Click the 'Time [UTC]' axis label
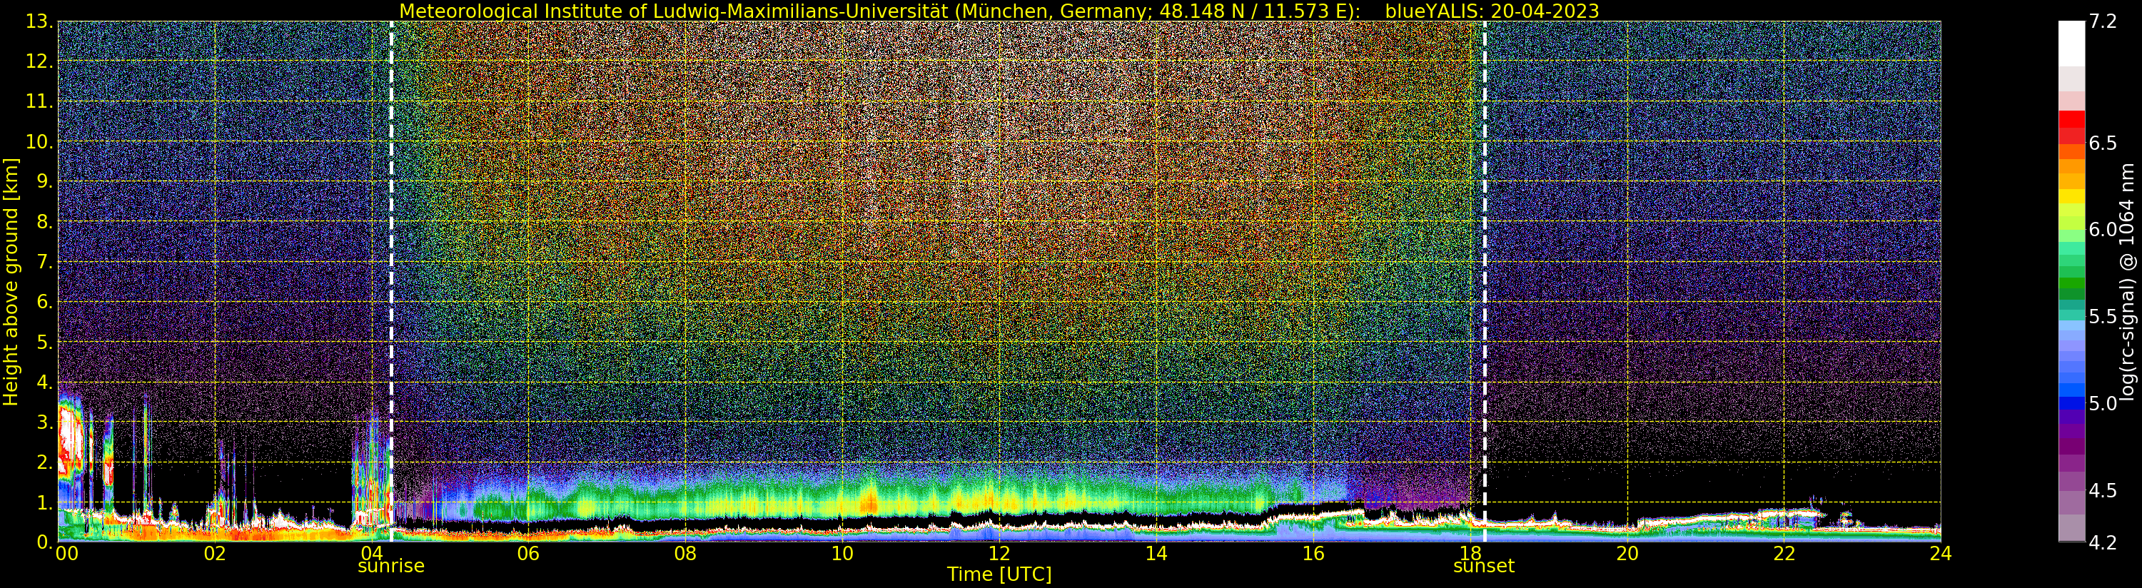 [999, 574]
